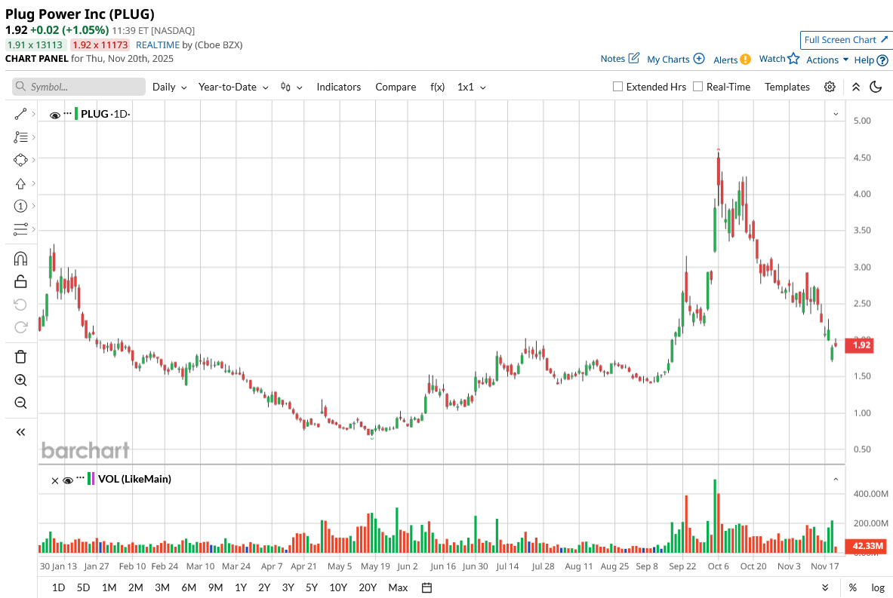Click the PLUG series green color swatch
The height and width of the screenshot is (598, 893).
(x=76, y=113)
